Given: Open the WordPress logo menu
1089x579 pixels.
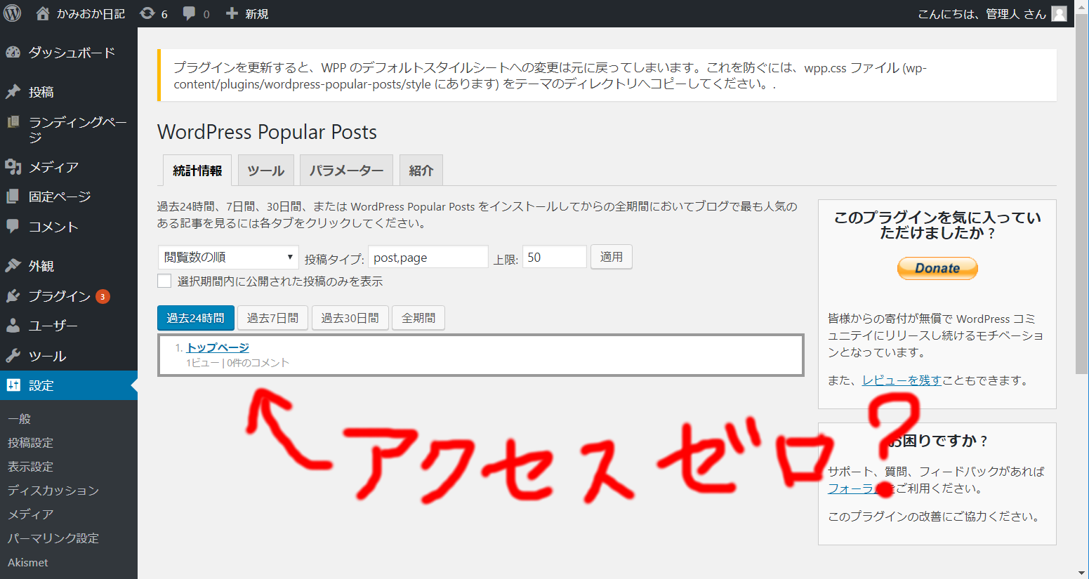Looking at the screenshot, I should pos(13,13).
